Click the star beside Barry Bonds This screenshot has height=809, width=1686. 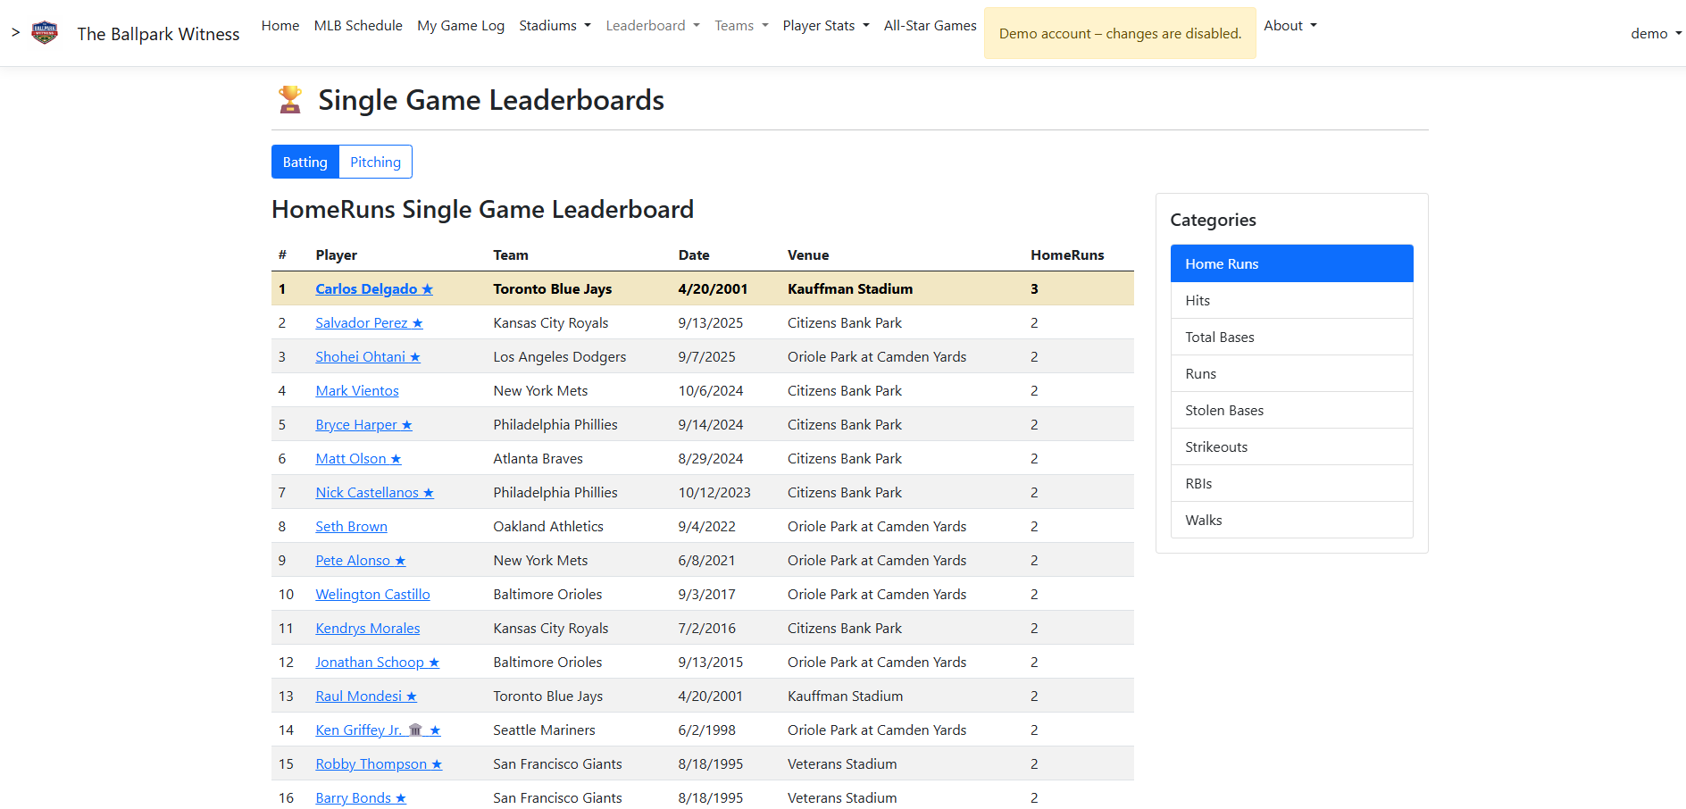coord(401,798)
